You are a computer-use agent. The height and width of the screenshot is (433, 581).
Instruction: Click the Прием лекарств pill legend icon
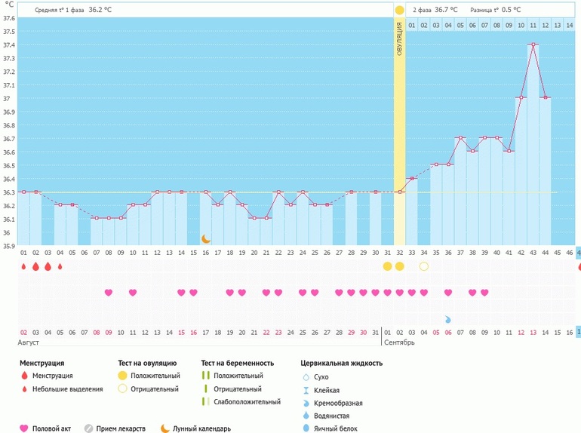coord(88,428)
